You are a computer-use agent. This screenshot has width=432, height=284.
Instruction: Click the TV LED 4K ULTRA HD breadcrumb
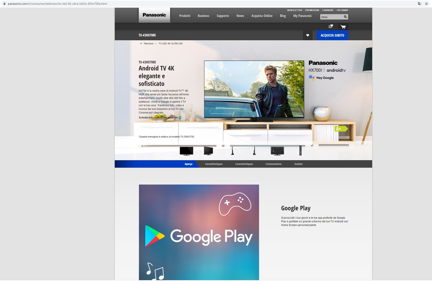(x=171, y=43)
